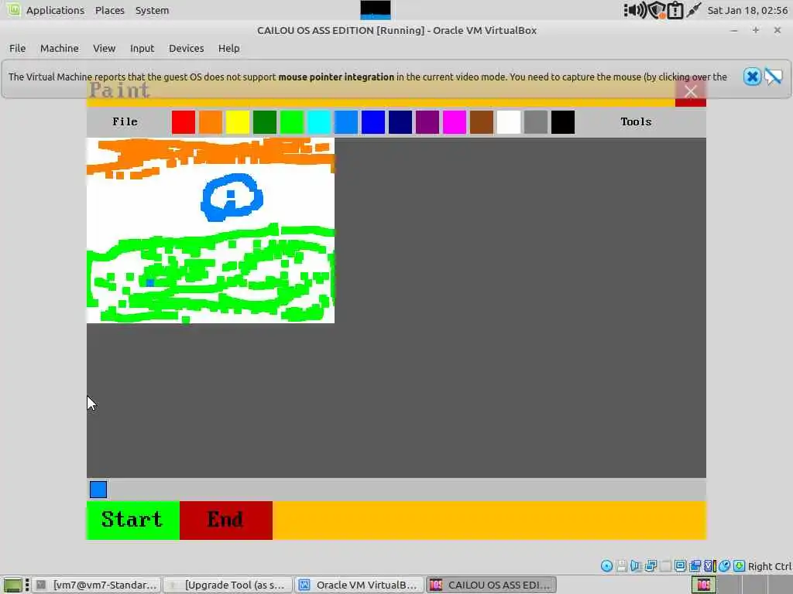The height and width of the screenshot is (594, 793).
Task: Click the audio status icon
Action: pyautogui.click(x=637, y=566)
